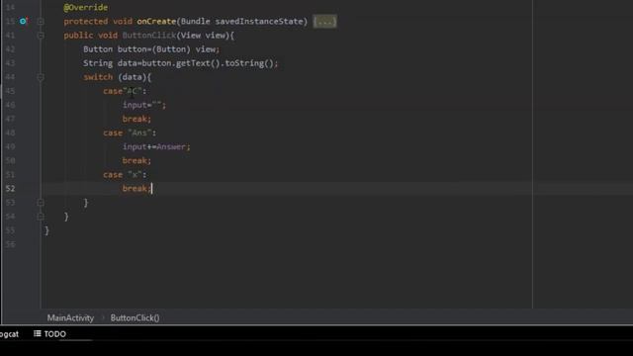Screen dimensions: 633x356
Task: Click the fold end marker beside line 54
Action: pyautogui.click(x=41, y=217)
